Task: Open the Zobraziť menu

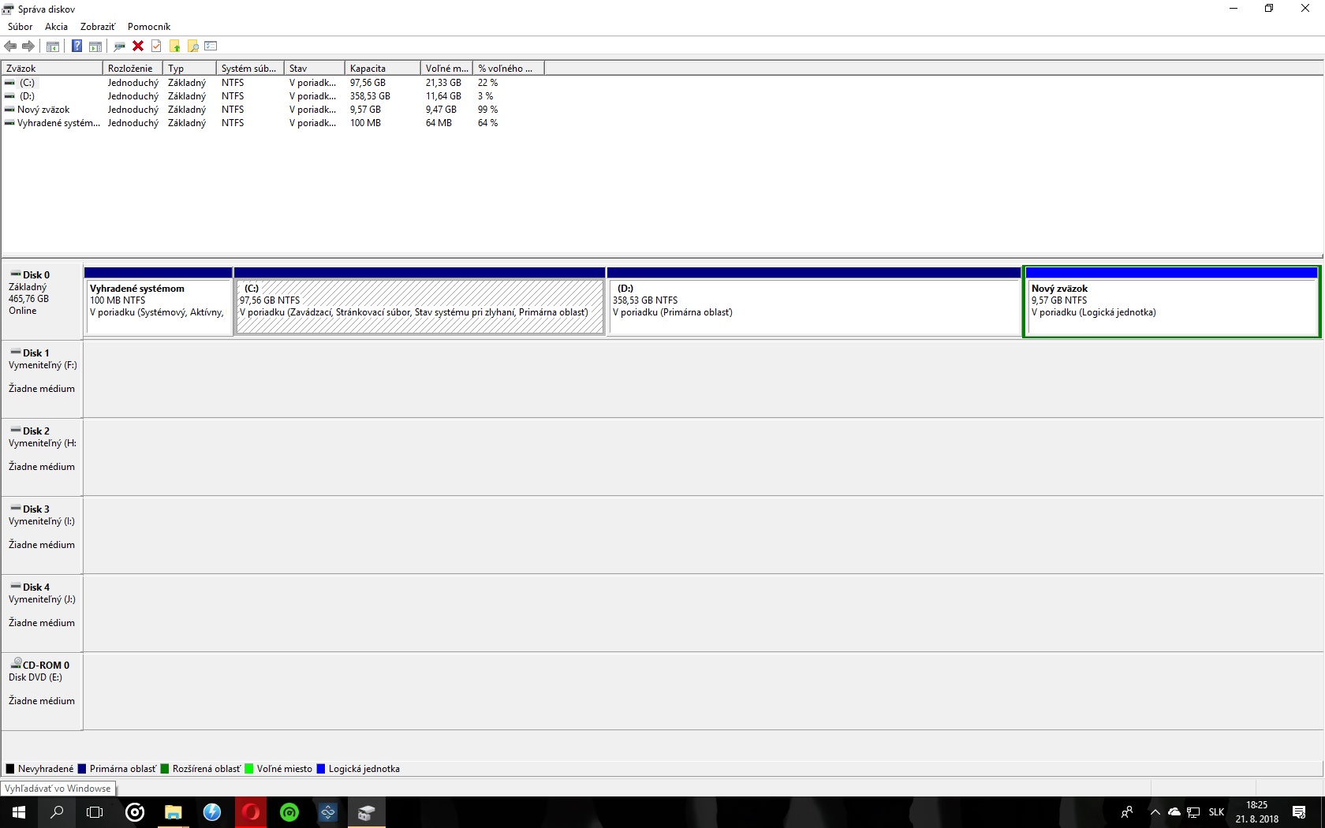Action: pyautogui.click(x=97, y=26)
